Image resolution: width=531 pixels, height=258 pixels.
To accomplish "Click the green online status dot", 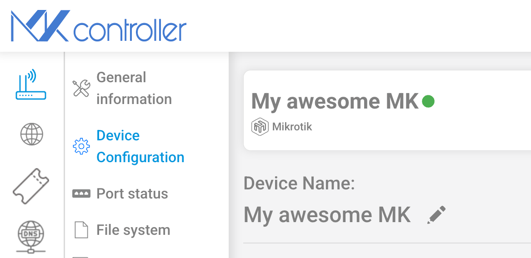I will 428,101.
